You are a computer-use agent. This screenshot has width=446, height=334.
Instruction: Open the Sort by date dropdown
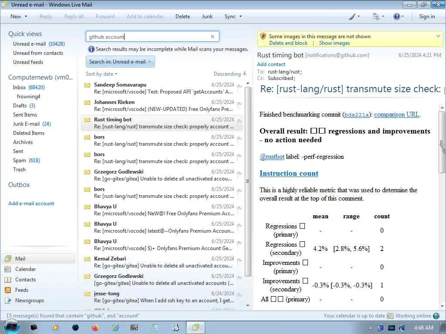tap(101, 74)
